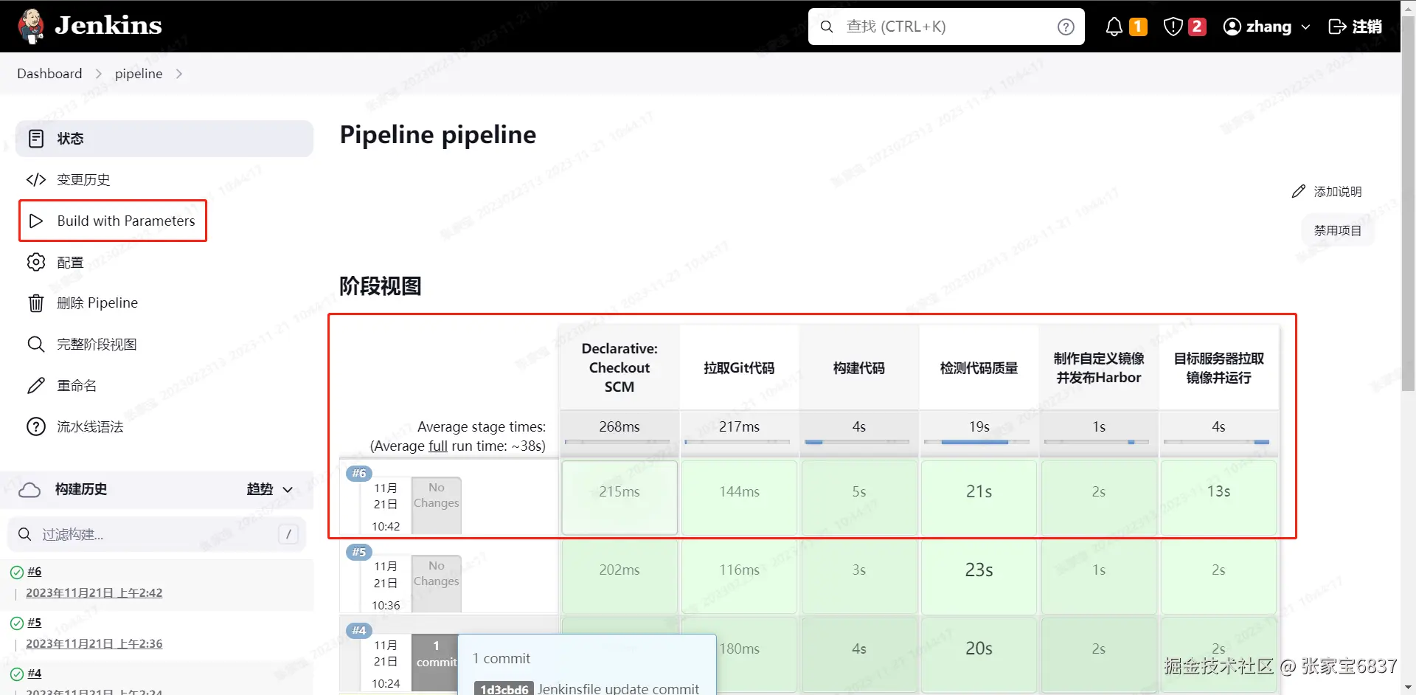Screen dimensions: 1416x695
Task: Click the pipeline syntax question icon
Action: coord(36,426)
